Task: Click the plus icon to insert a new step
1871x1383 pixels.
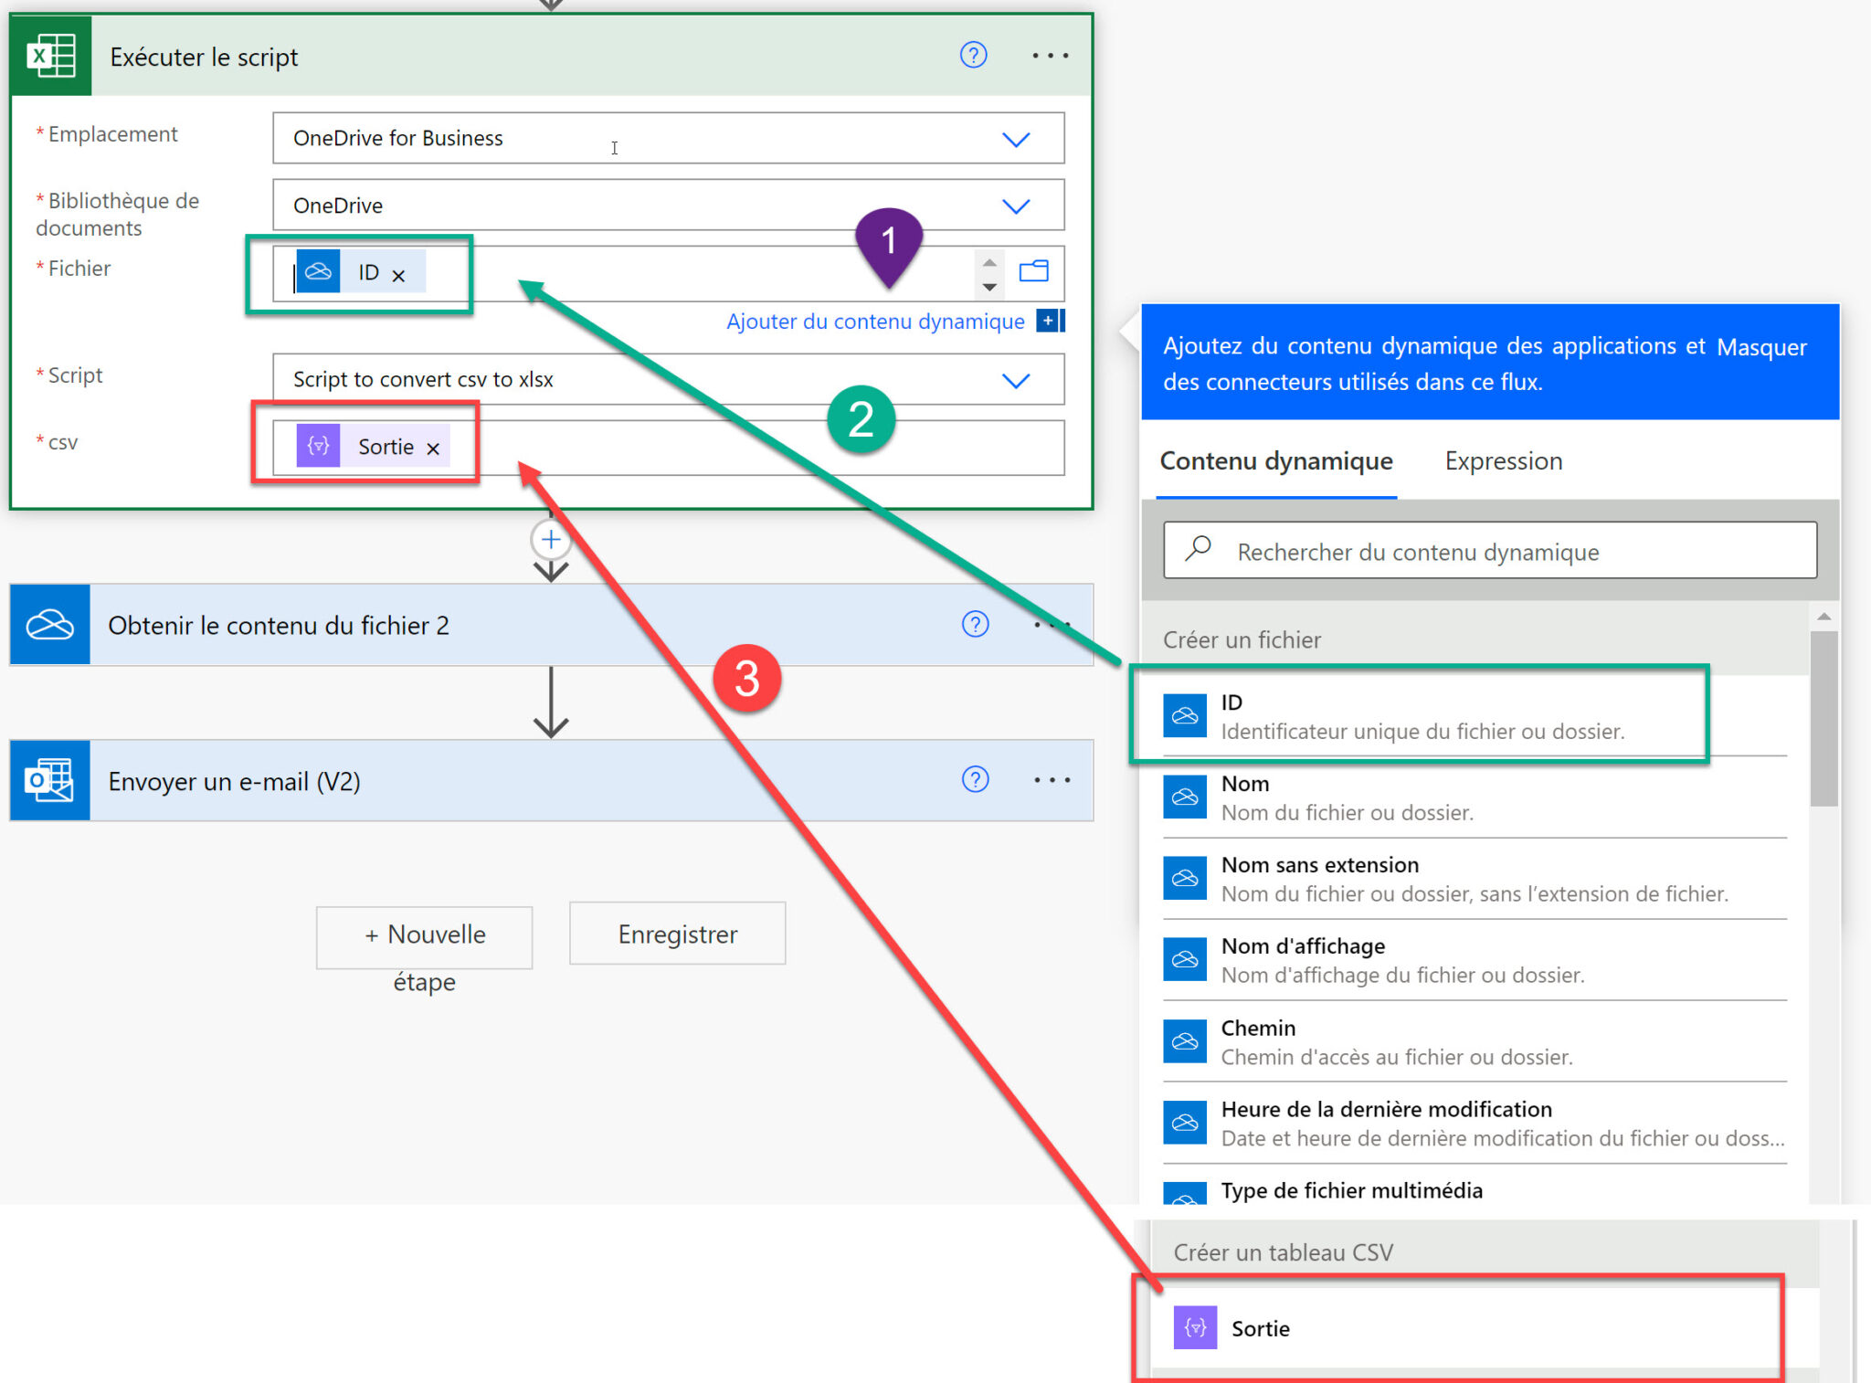Action: pyautogui.click(x=552, y=539)
